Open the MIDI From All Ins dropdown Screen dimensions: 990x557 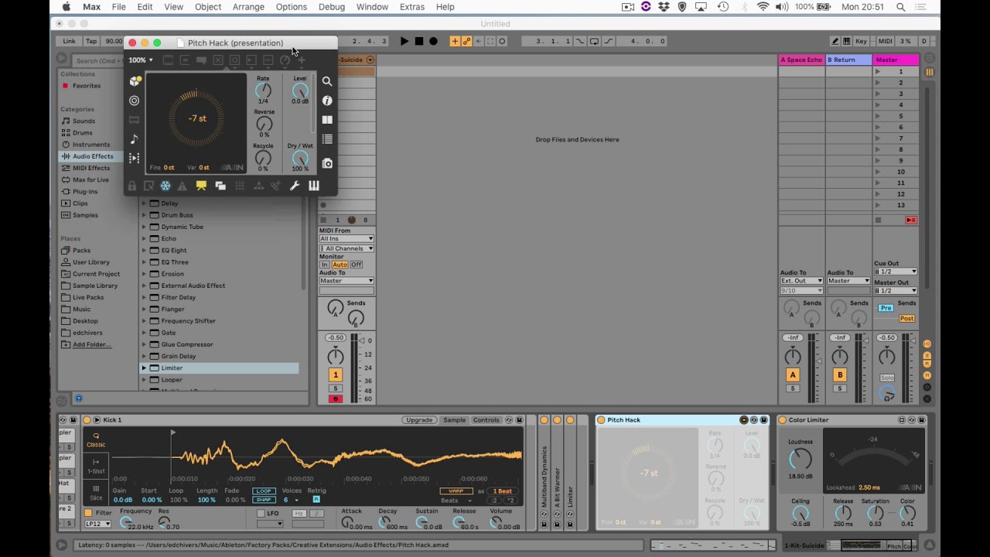[346, 238]
